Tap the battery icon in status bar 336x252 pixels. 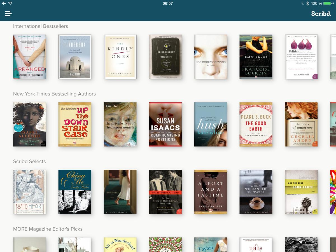pos(327,3)
